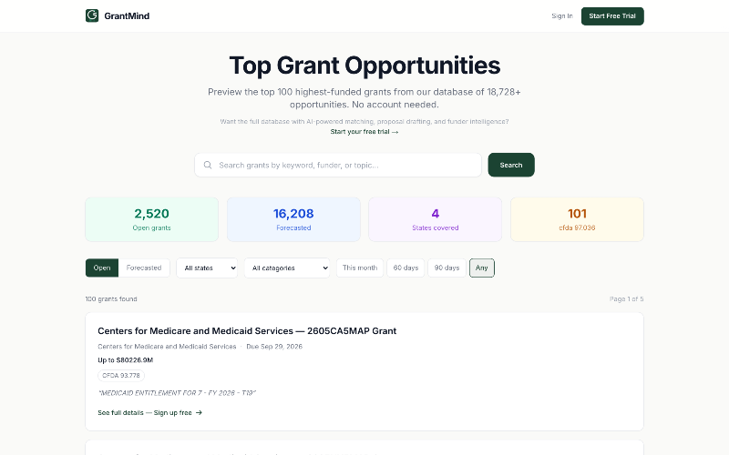Open the GrantMind brand name link
This screenshot has height=455, width=729.
tap(127, 15)
